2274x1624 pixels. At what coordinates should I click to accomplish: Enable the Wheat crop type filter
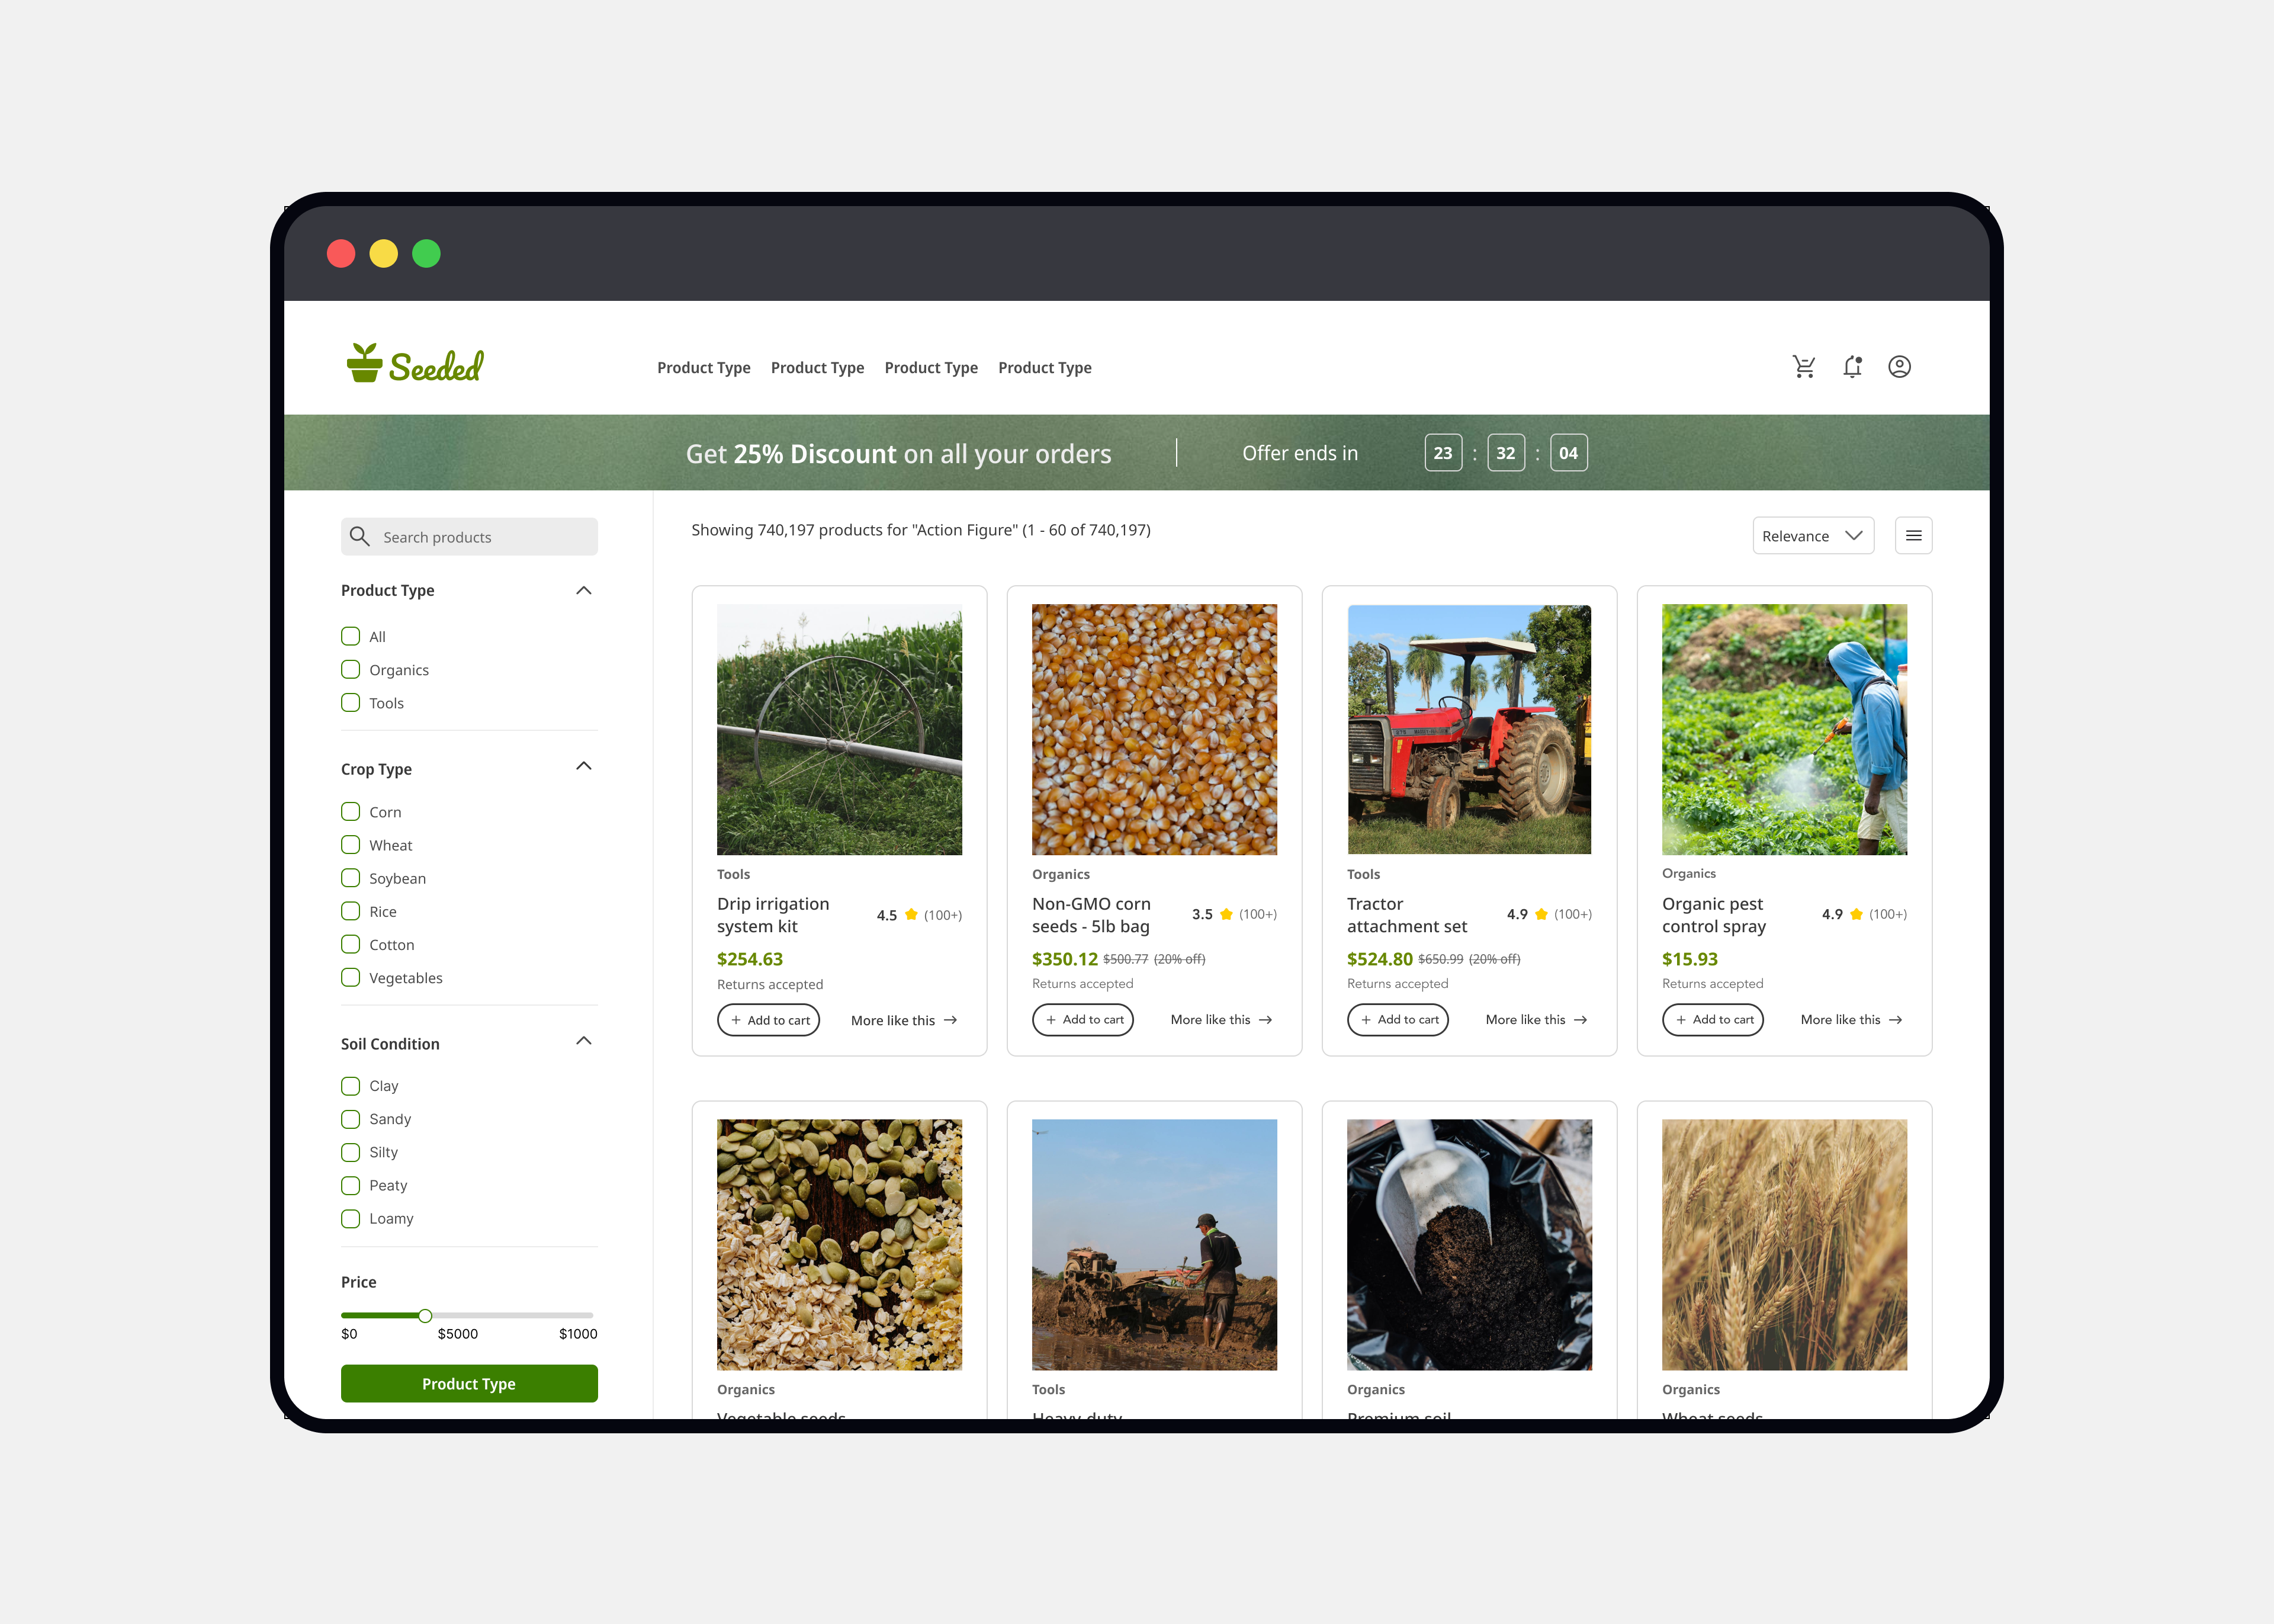pyautogui.click(x=351, y=844)
